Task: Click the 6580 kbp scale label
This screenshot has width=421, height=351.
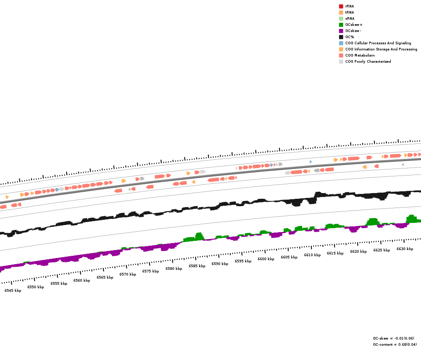Action: click(174, 269)
